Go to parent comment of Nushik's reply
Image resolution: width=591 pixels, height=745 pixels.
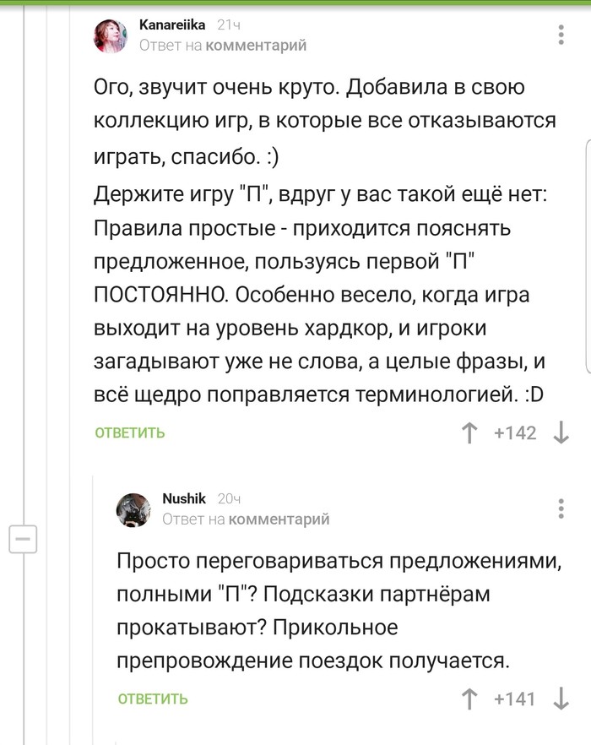279,519
